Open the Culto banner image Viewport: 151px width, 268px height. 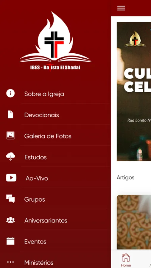(x=134, y=91)
